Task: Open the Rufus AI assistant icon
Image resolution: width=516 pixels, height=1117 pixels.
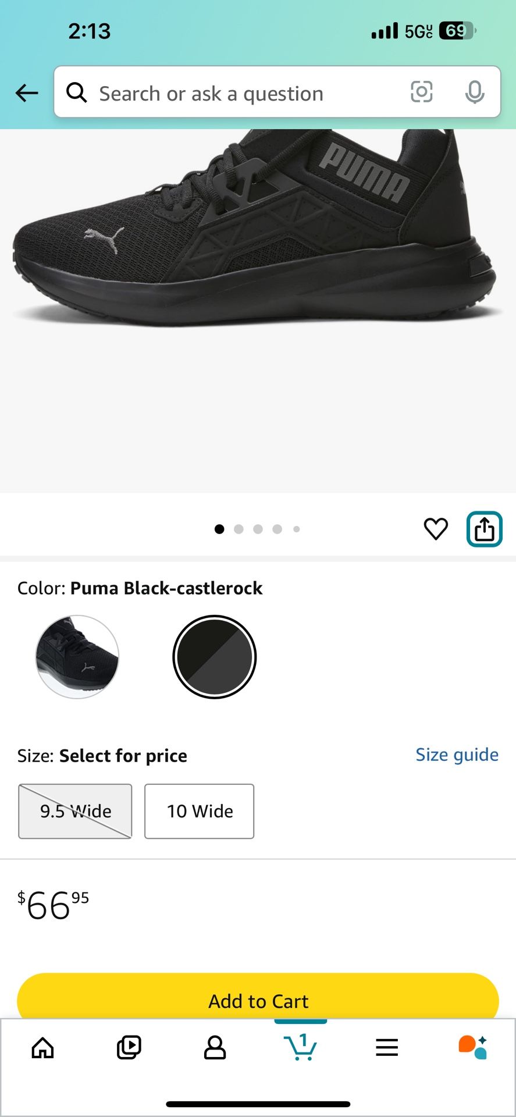Action: [472, 1048]
